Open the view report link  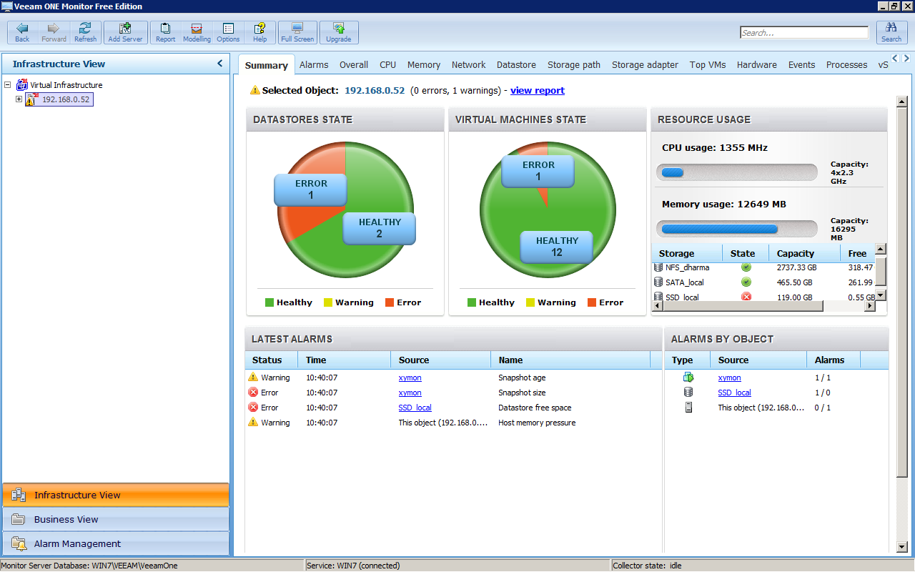coord(538,91)
